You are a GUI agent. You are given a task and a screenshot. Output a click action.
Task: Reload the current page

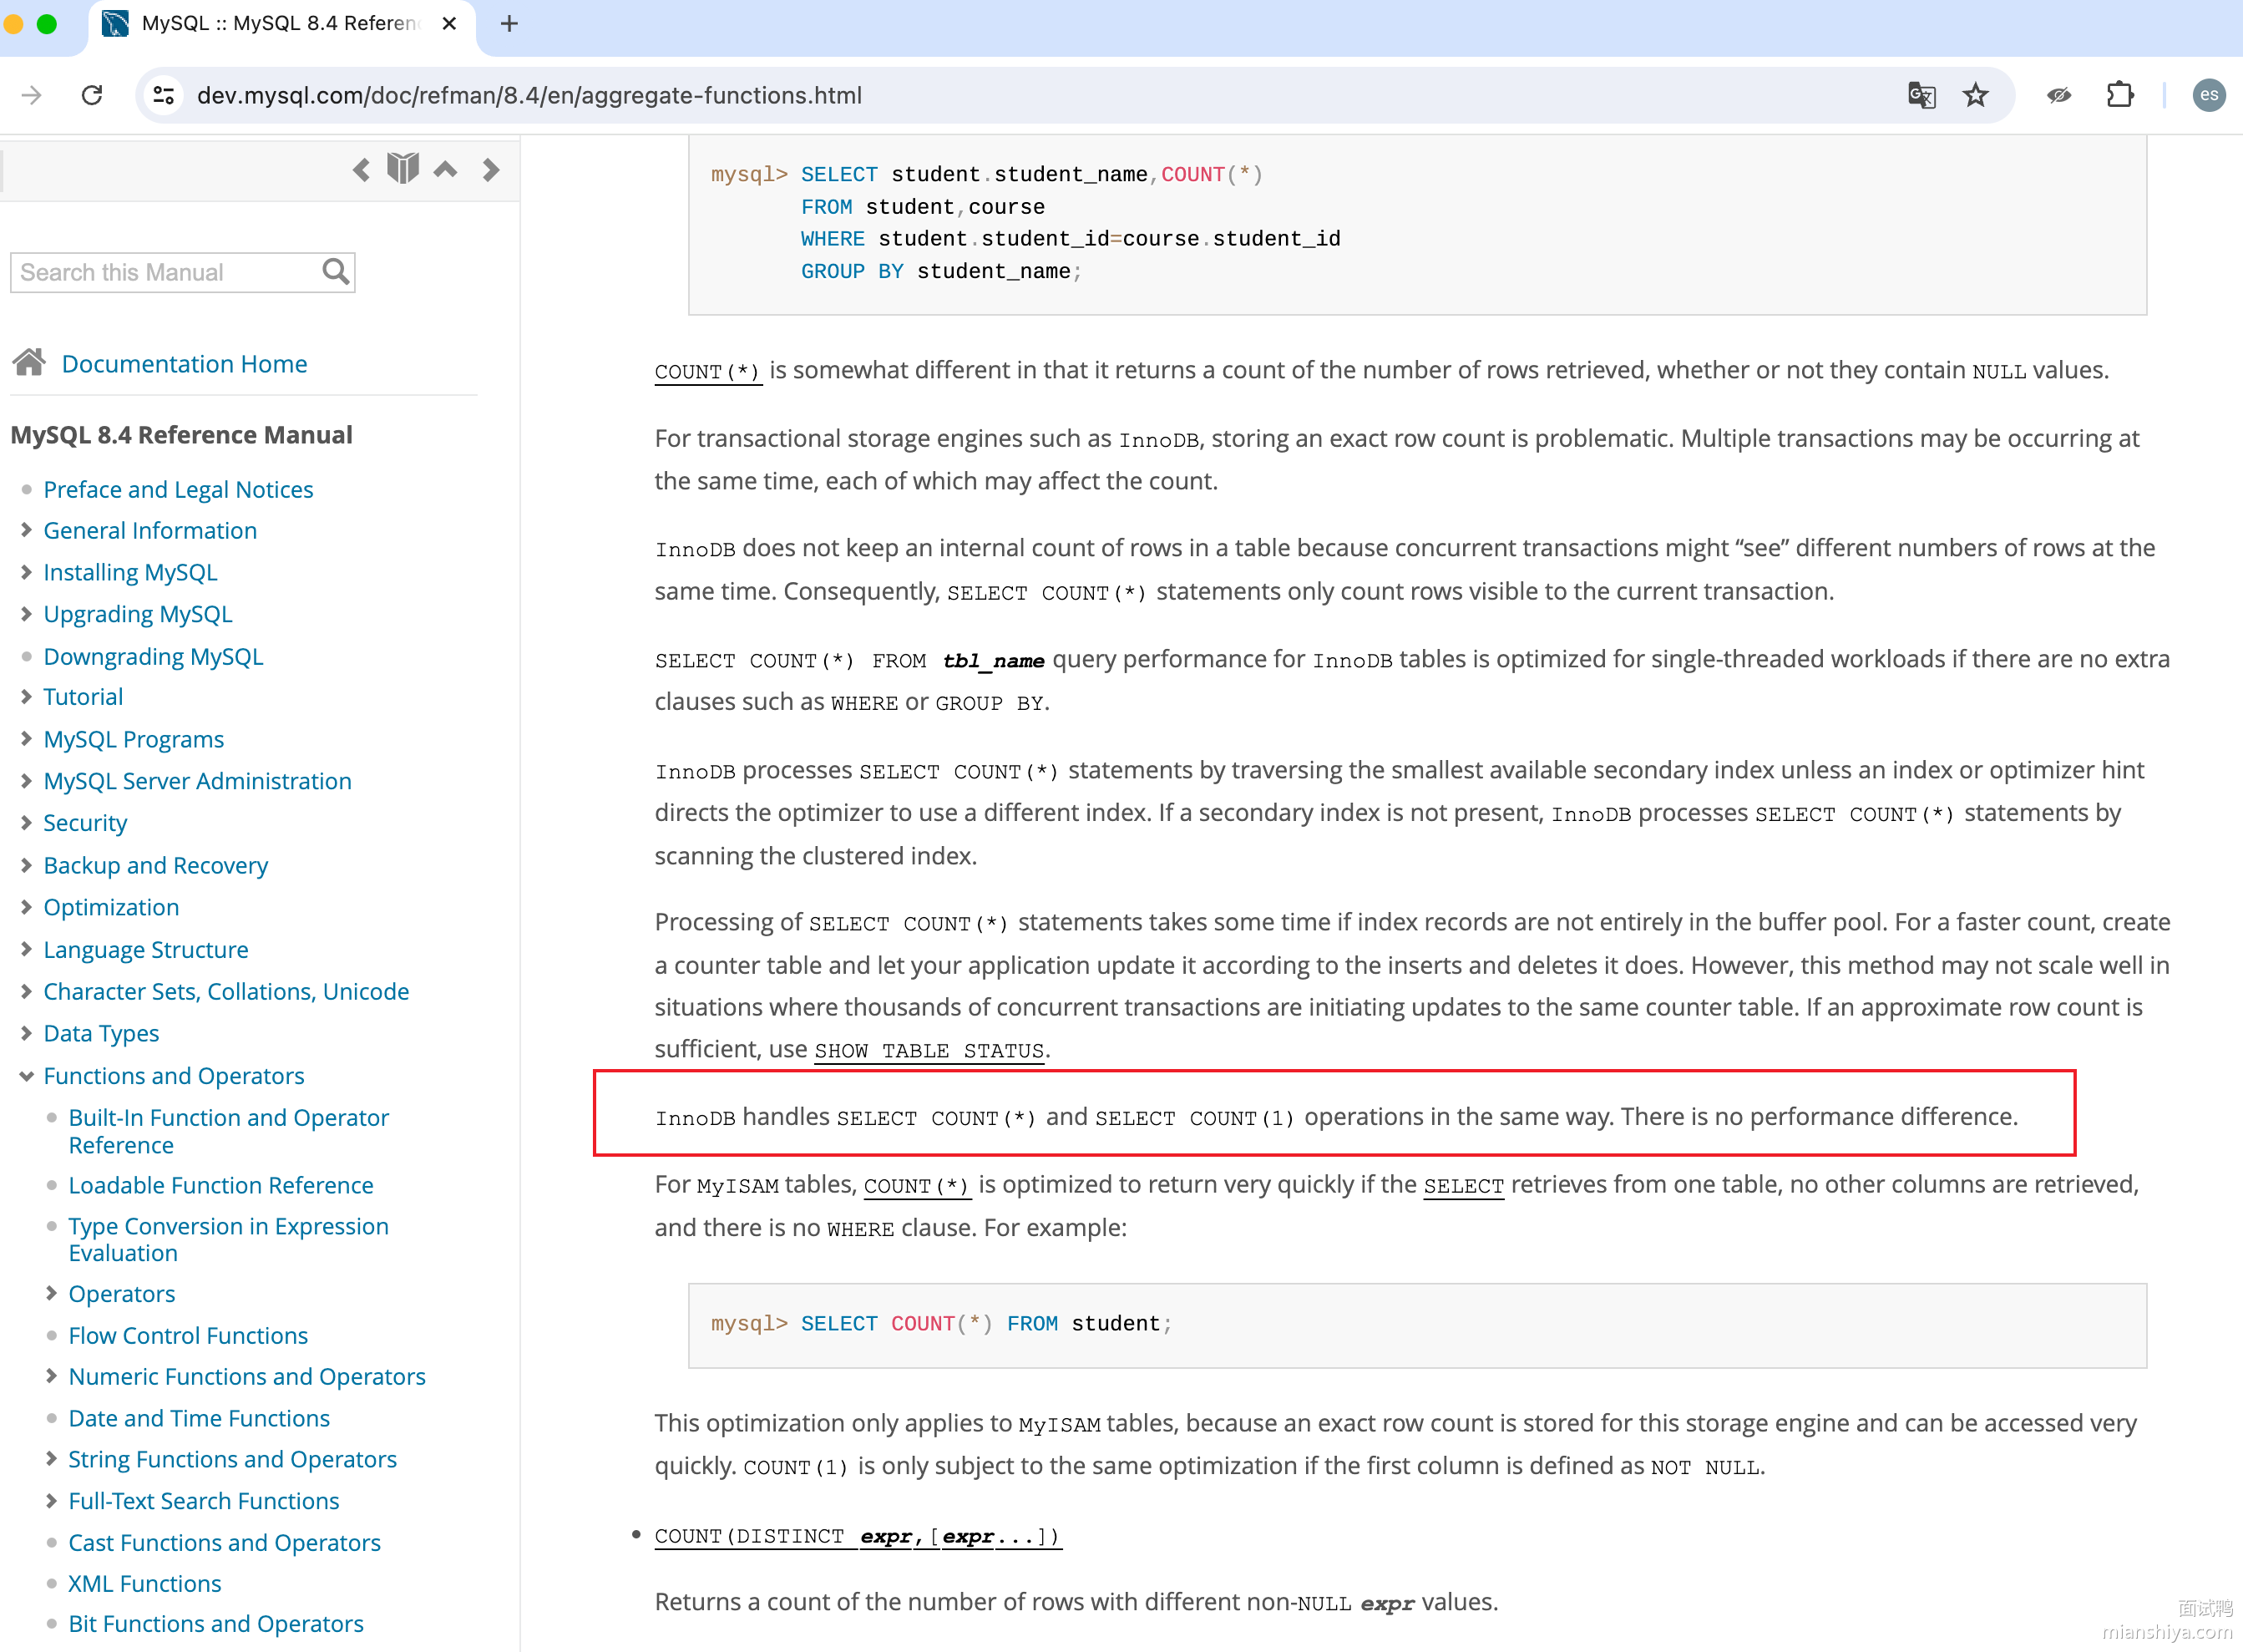pyautogui.click(x=92, y=95)
